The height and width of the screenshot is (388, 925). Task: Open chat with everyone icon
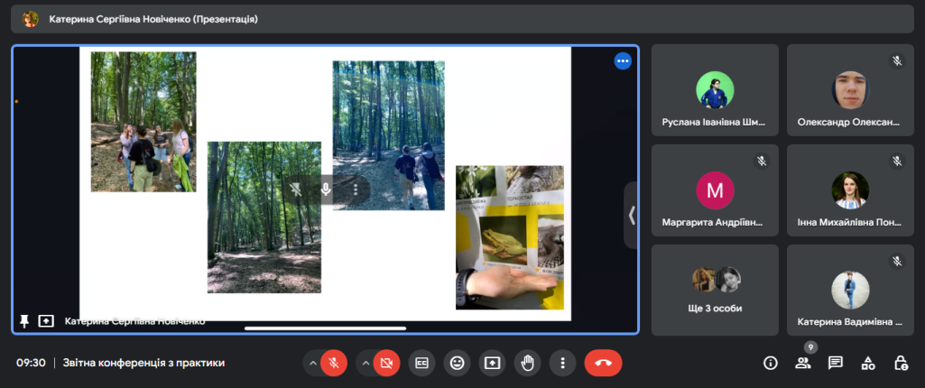[836, 364]
